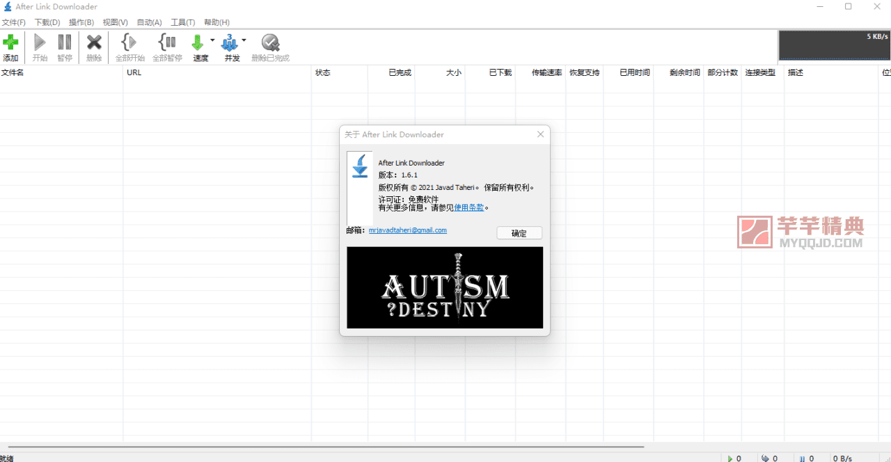Click the green 添加 add download icon
This screenshot has height=462, width=891.
click(x=10, y=42)
